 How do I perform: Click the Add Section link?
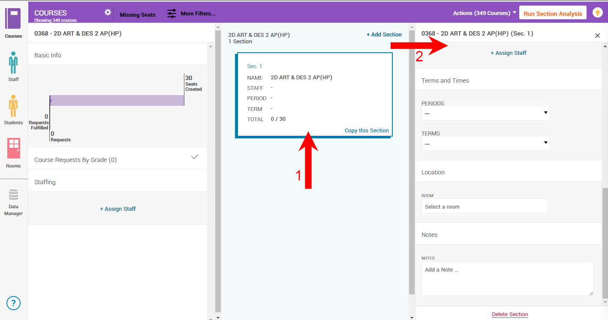[x=384, y=35]
